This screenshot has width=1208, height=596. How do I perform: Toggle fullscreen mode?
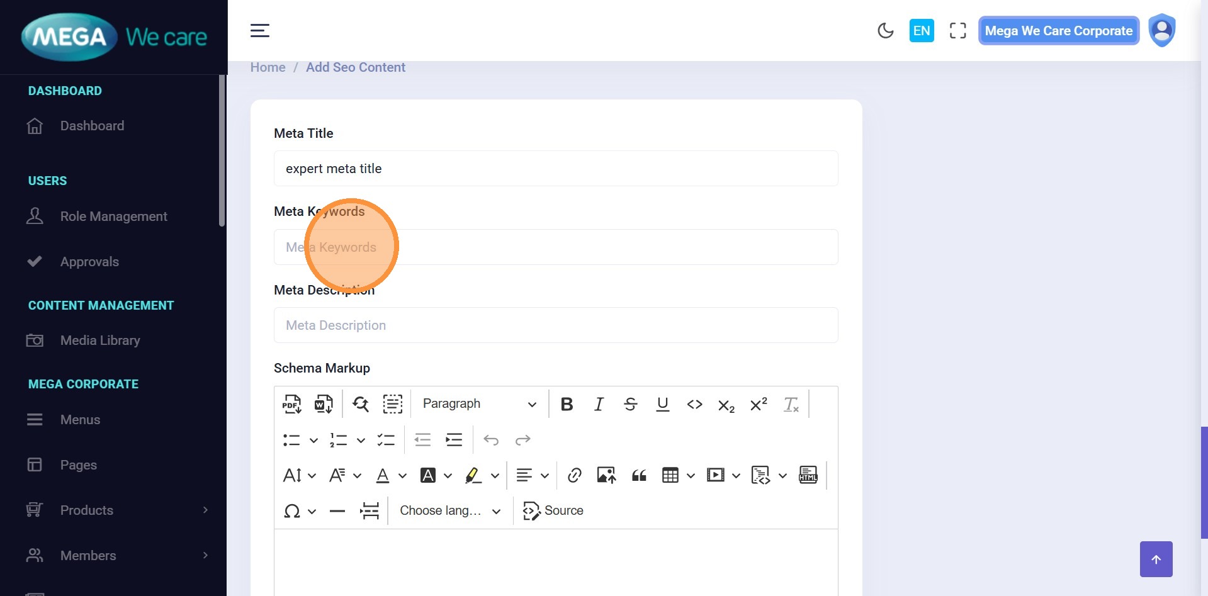pyautogui.click(x=957, y=31)
